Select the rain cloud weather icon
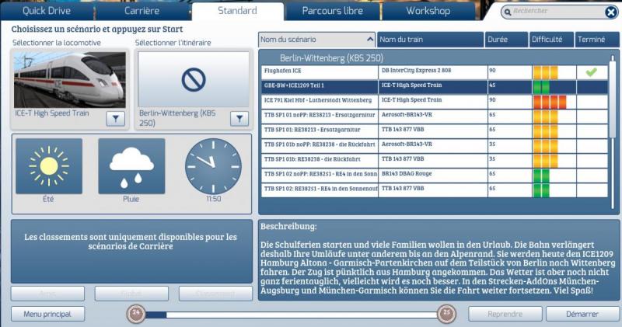The width and height of the screenshot is (622, 327). coord(131,166)
